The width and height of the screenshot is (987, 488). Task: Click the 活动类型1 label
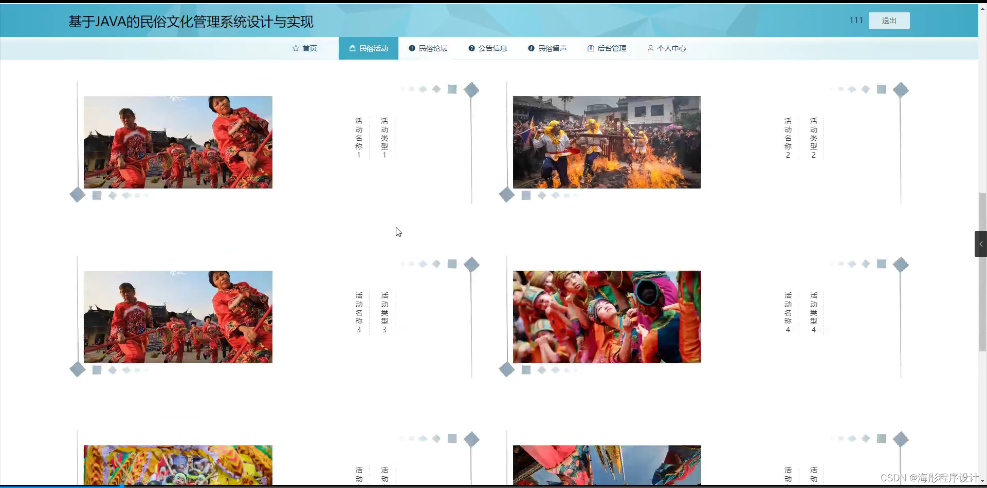click(x=385, y=138)
